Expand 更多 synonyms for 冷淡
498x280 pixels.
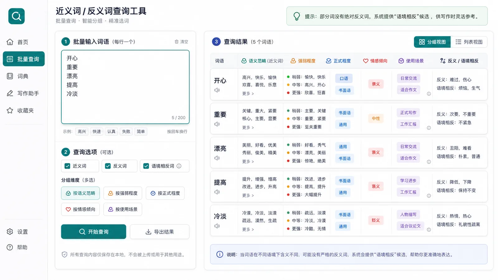pos(248,229)
